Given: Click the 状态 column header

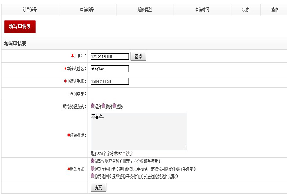Looking at the screenshot, I should (245, 10).
